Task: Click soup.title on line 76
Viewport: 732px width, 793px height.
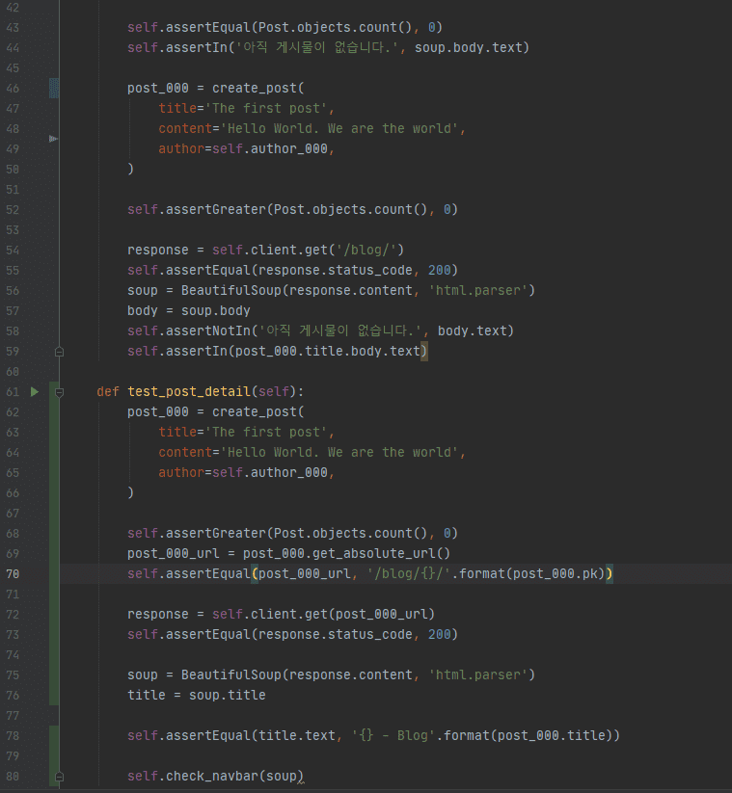Action: [x=227, y=695]
